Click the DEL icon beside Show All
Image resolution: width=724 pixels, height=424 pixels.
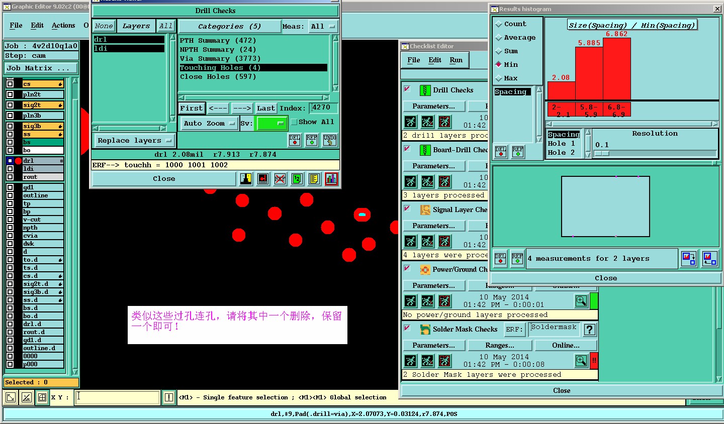(x=295, y=140)
